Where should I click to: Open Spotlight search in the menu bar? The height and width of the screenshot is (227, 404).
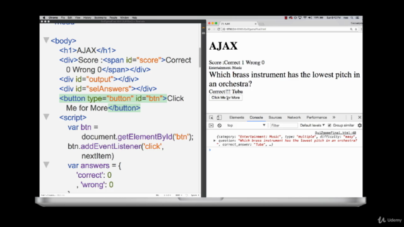pyautogui.click(x=352, y=18)
